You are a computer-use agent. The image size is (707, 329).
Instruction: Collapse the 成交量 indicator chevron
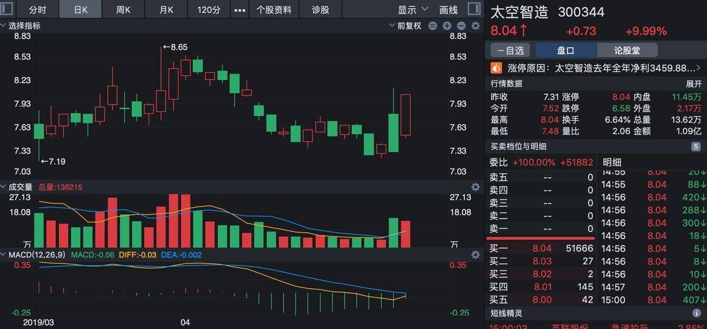pos(4,187)
